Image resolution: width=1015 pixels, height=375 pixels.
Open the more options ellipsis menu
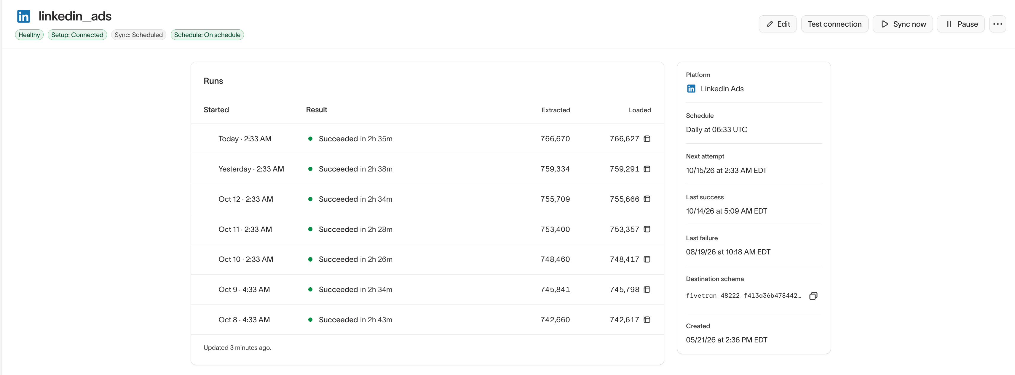[998, 24]
